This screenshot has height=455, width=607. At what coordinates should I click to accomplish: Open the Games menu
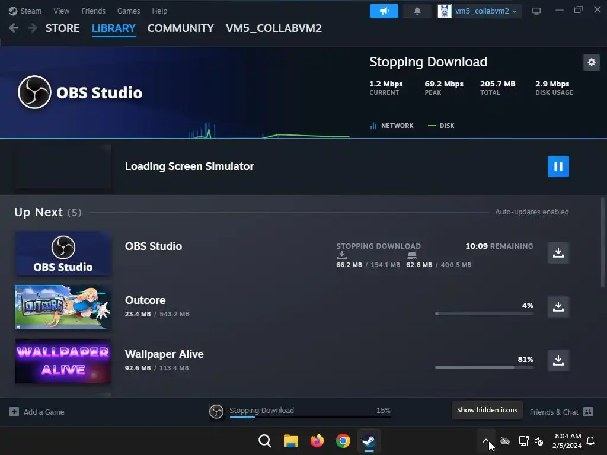[129, 11]
